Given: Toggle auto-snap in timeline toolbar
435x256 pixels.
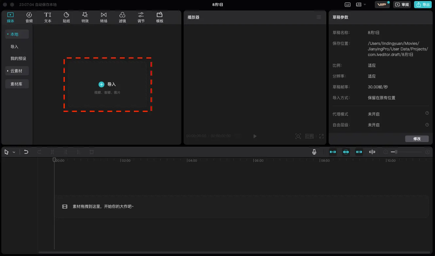Looking at the screenshot, I should tap(346, 152).
